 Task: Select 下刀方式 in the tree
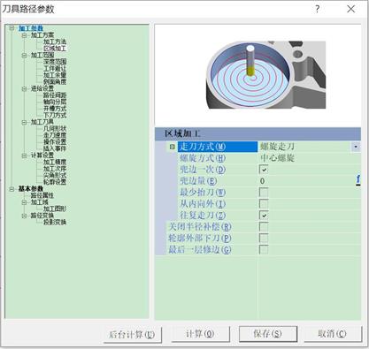[55, 115]
